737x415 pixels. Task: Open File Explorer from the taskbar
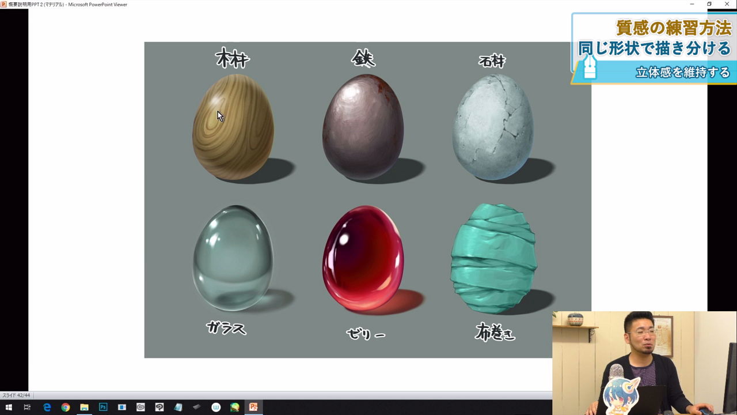pyautogui.click(x=84, y=407)
